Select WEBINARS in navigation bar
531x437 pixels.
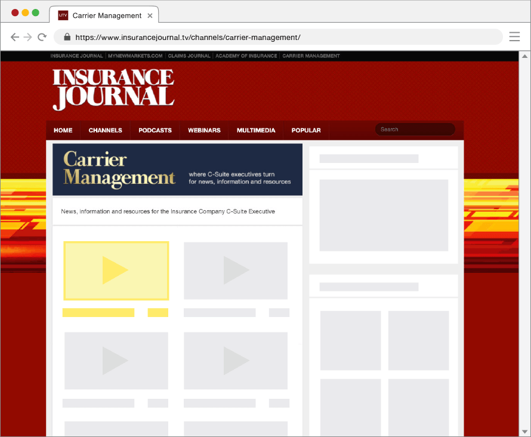pyautogui.click(x=204, y=130)
